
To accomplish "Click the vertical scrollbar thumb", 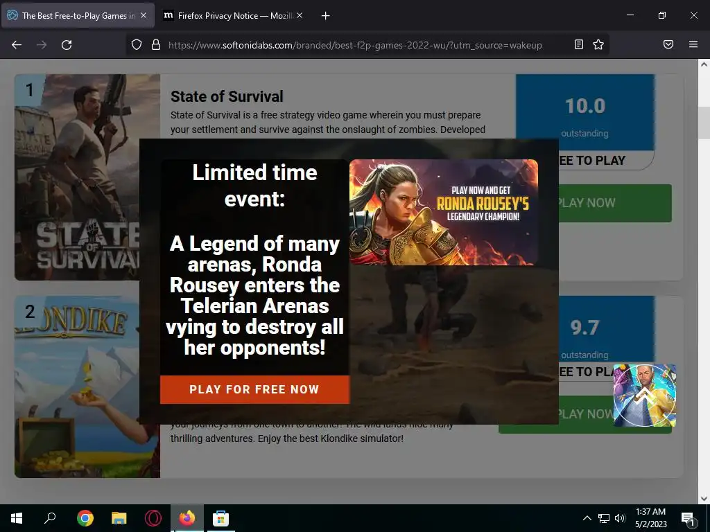I will click(x=704, y=123).
